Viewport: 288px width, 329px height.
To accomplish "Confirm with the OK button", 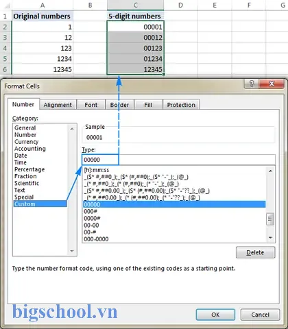I will [215, 315].
